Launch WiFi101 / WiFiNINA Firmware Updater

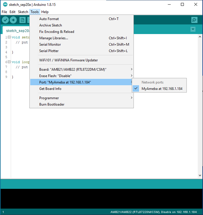pos(82,60)
